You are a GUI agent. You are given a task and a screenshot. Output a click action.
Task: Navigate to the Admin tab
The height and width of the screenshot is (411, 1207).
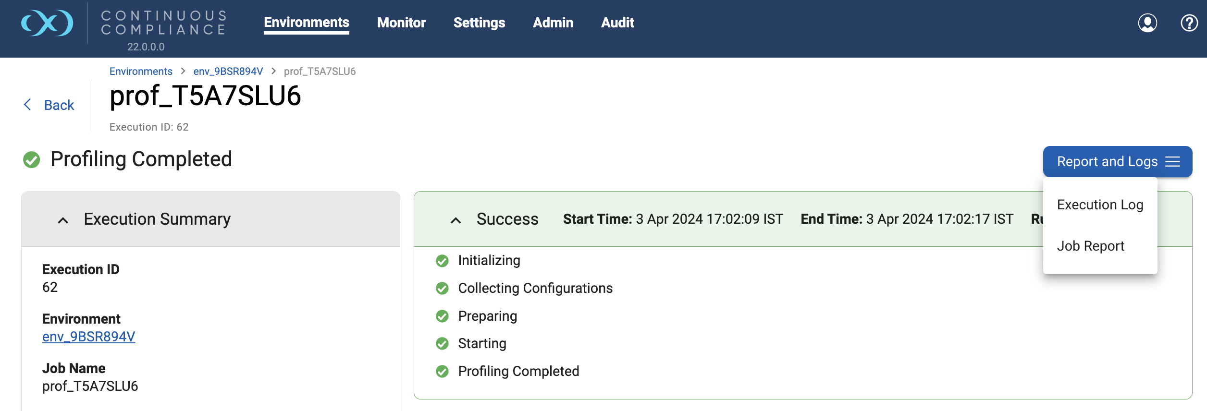[553, 23]
